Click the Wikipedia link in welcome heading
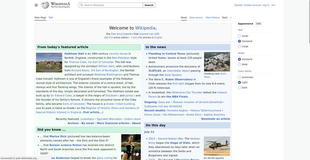This screenshot has width=310, height=160. point(145,28)
